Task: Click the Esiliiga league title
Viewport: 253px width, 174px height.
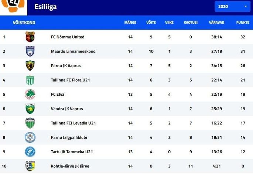Action: pos(45,7)
